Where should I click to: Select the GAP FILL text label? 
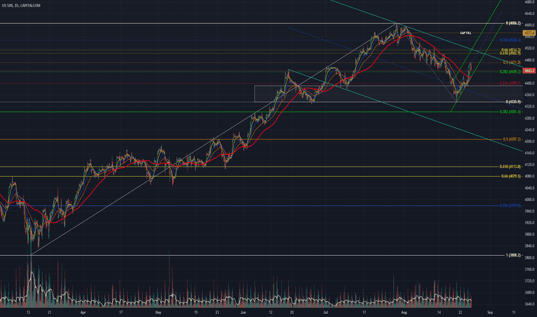466,33
